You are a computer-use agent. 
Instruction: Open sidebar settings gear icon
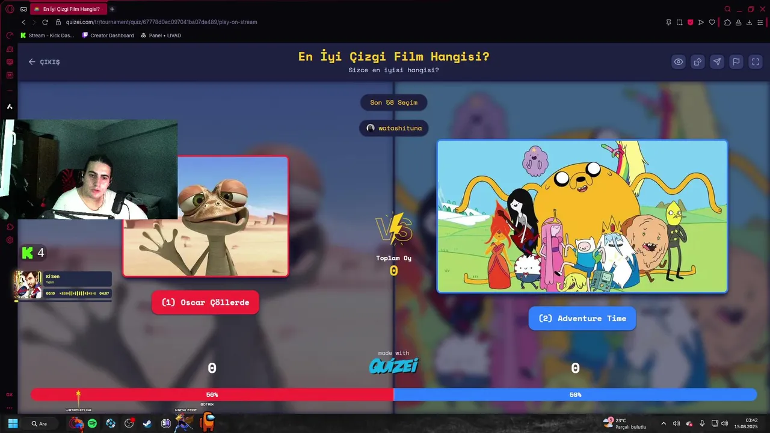[x=10, y=240]
